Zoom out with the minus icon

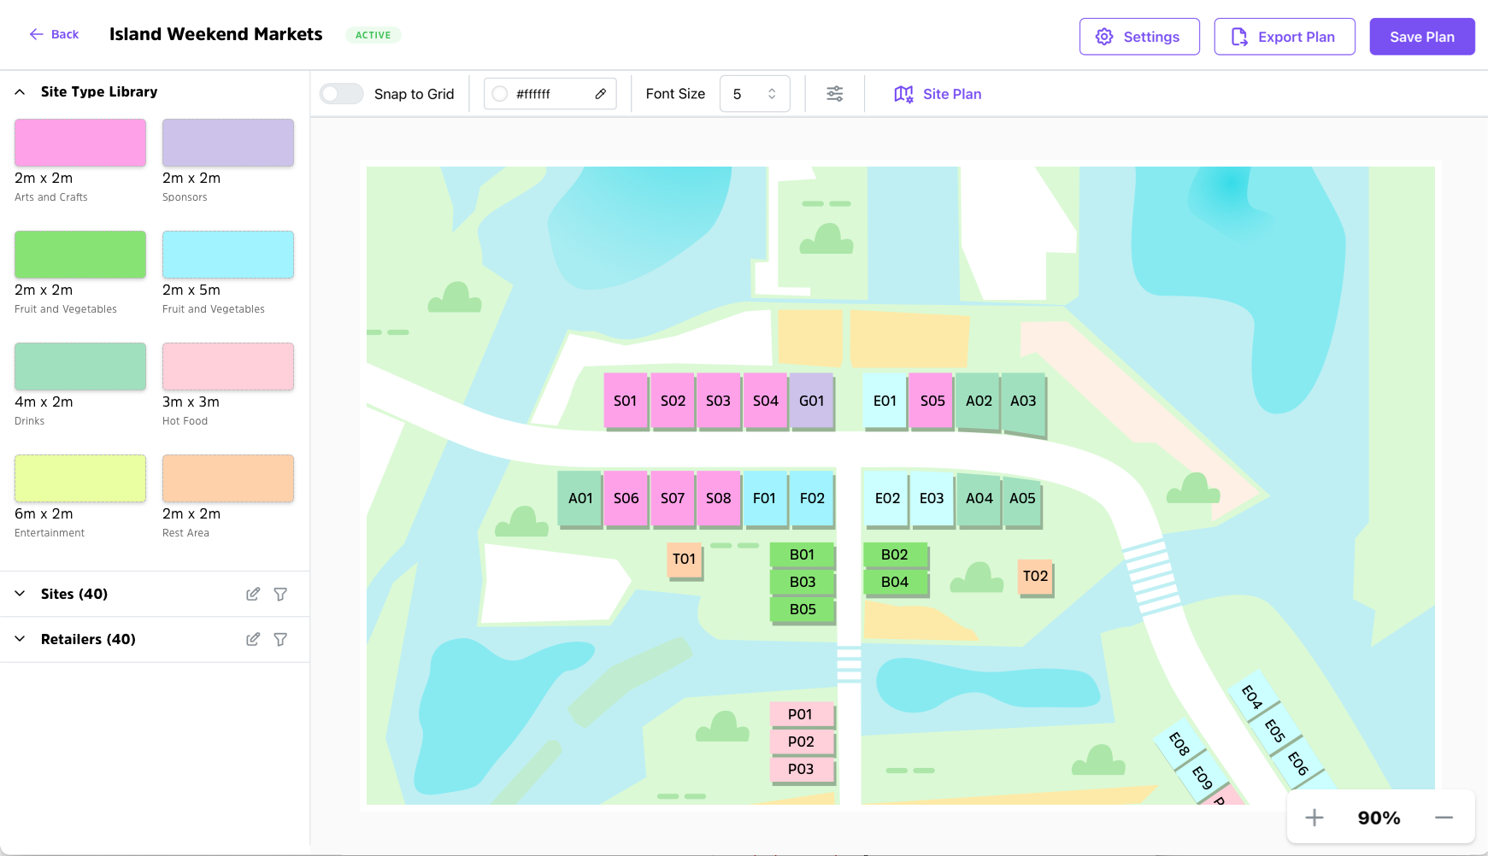[x=1444, y=818]
